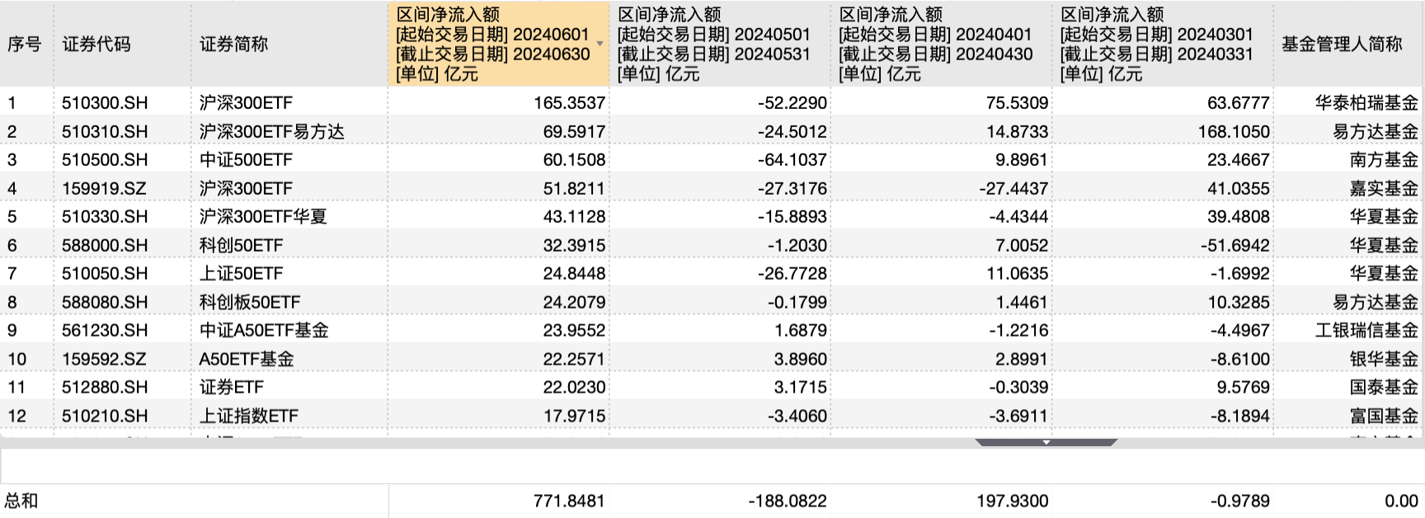This screenshot has height=518, width=1425.
Task: Select code cell 512880.SH
Action: point(105,387)
